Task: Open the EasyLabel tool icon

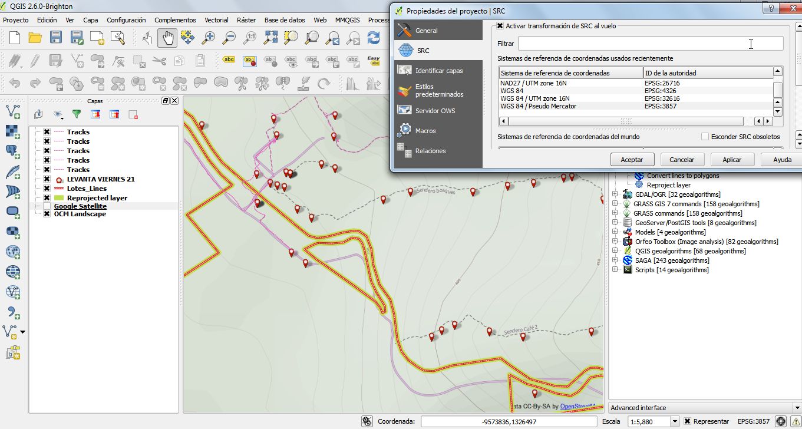Action: (373, 60)
